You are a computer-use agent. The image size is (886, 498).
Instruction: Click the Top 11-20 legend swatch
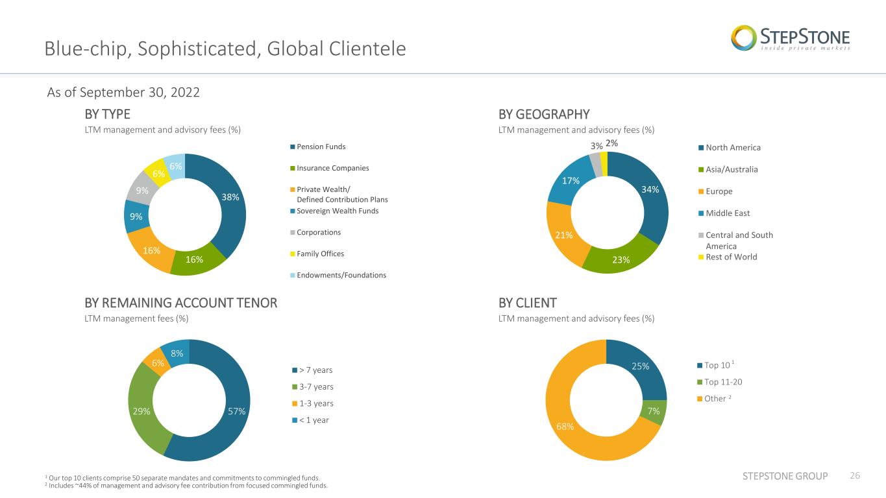pyautogui.click(x=700, y=382)
